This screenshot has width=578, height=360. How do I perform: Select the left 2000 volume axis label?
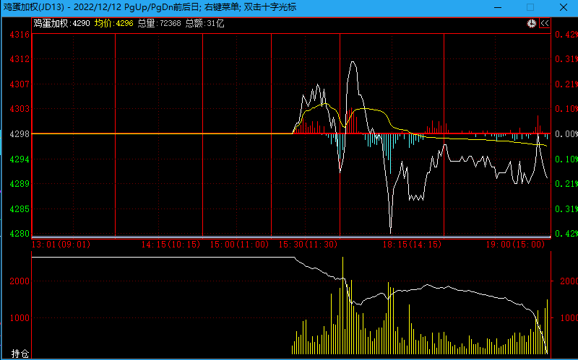tap(20, 281)
